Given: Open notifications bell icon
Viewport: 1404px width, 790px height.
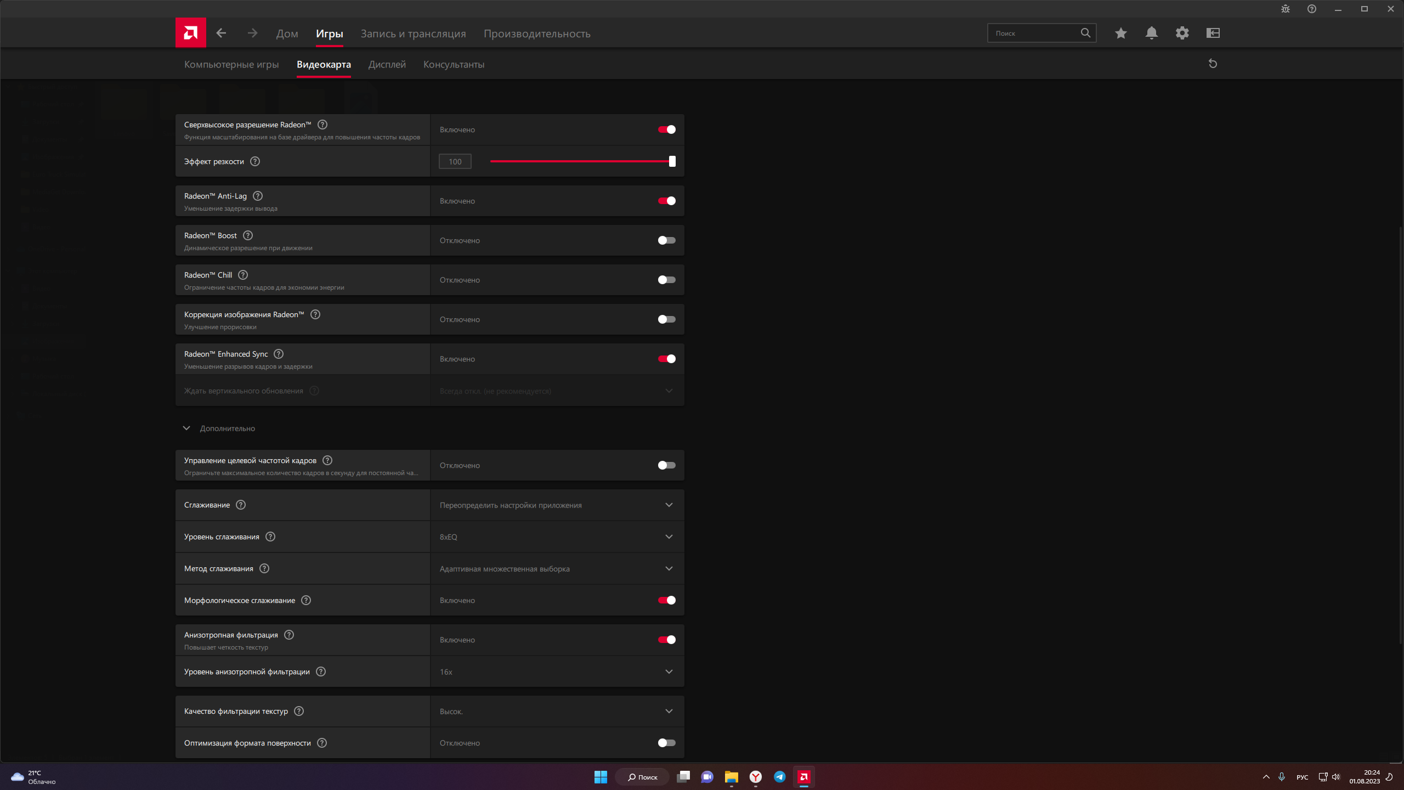Looking at the screenshot, I should tap(1151, 33).
